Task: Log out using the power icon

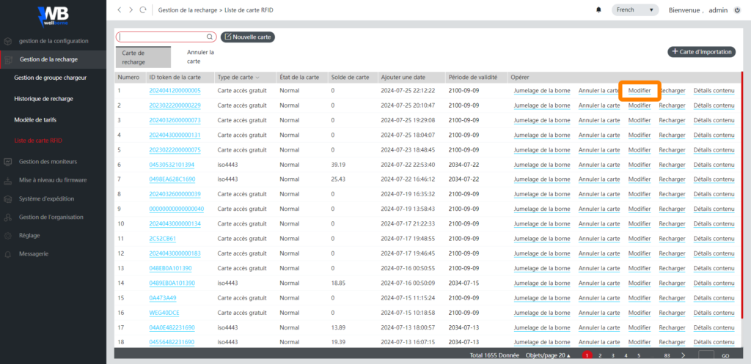Action: [737, 10]
